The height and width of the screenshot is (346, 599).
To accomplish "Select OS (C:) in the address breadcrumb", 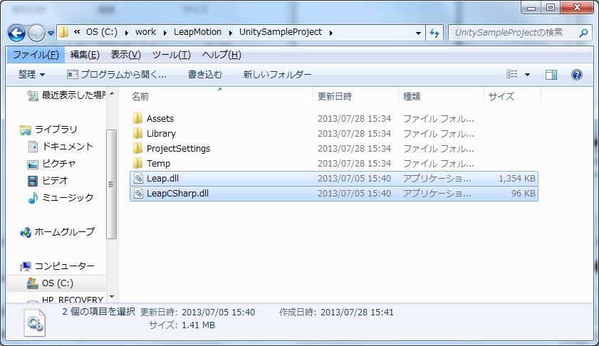I will (x=102, y=32).
